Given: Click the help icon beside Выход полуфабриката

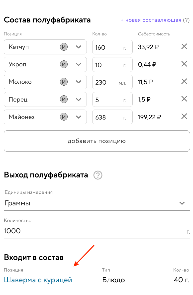Looking at the screenshot, I should click(98, 175).
